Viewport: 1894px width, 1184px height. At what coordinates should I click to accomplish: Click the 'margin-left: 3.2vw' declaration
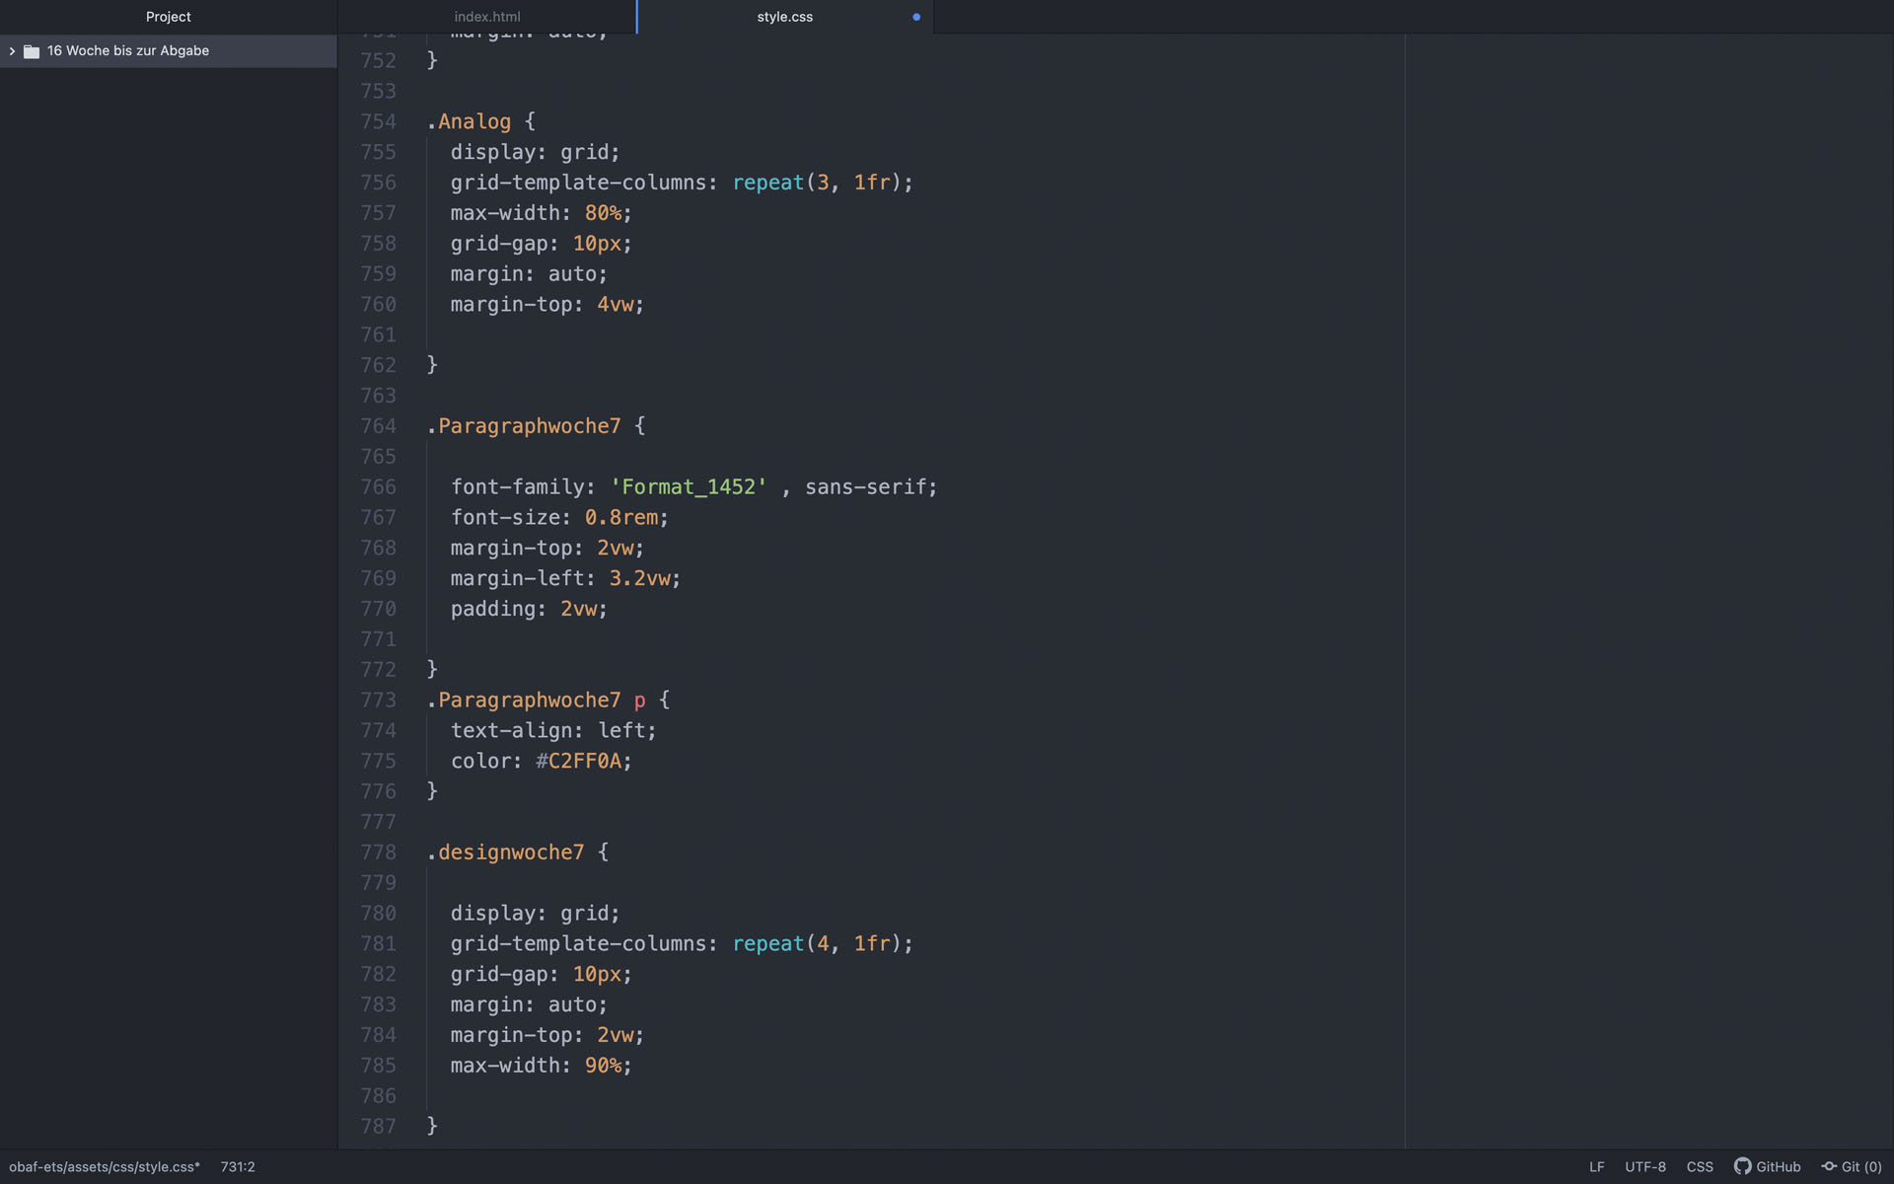point(565,578)
